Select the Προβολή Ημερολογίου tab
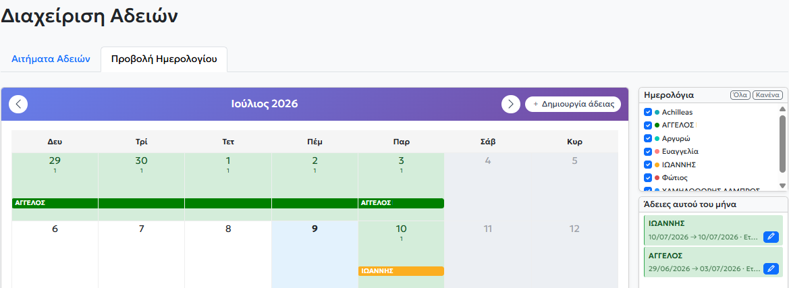 pos(164,59)
